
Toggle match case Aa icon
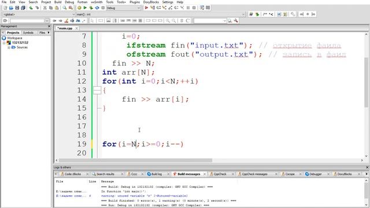78,21
